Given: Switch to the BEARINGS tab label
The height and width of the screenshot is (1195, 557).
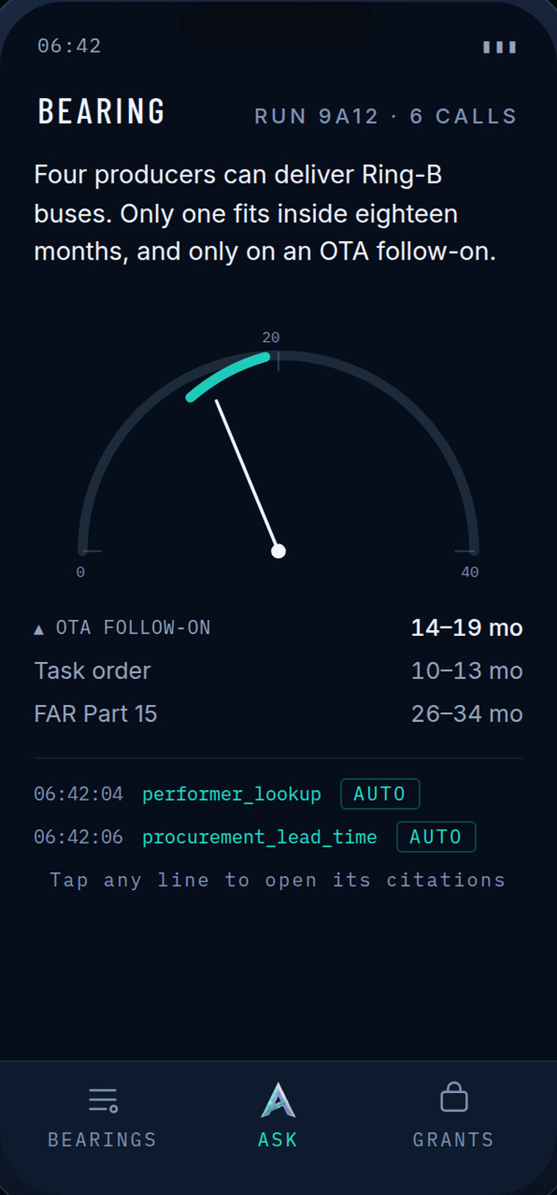Looking at the screenshot, I should click(103, 1139).
